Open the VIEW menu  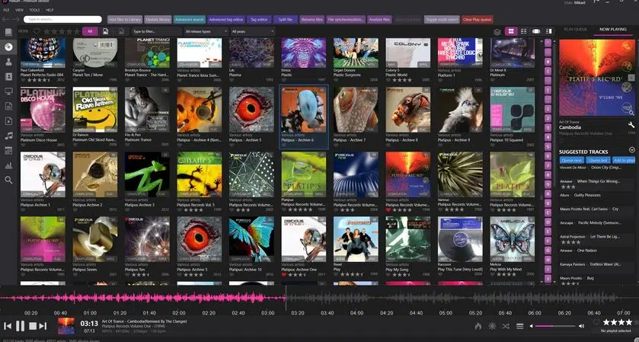pyautogui.click(x=19, y=9)
